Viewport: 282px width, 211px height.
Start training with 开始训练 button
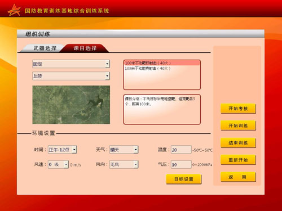click(x=238, y=125)
